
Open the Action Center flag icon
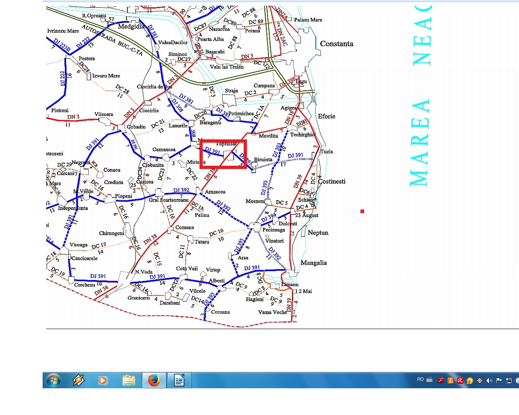pyautogui.click(x=499, y=380)
